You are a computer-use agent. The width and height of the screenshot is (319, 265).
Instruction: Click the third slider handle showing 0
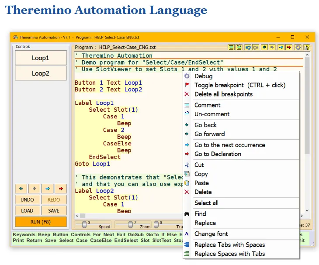pyautogui.click(x=156, y=224)
